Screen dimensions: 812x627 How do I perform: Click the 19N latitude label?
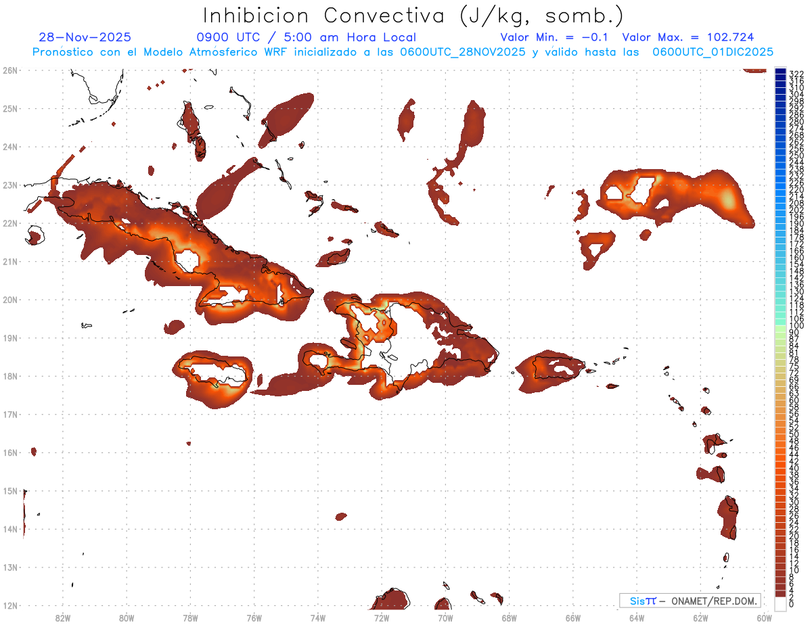[9, 338]
